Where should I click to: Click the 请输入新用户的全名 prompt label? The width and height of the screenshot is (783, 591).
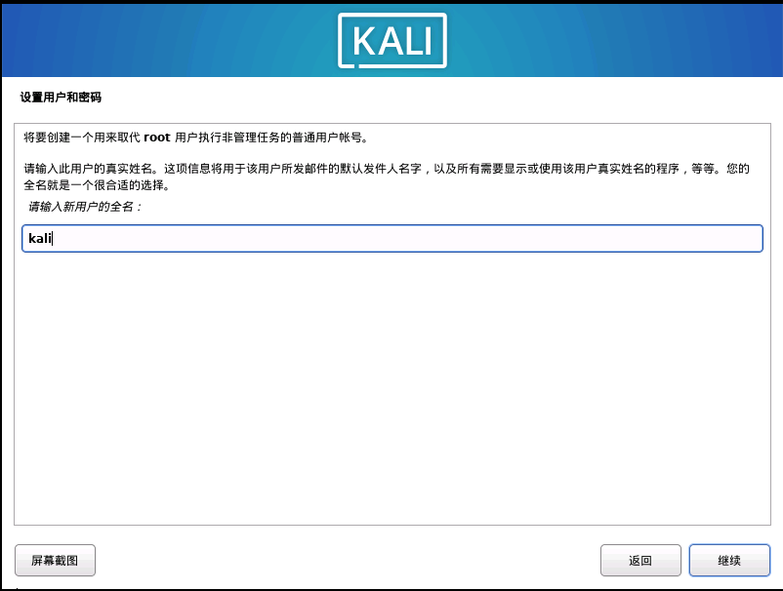click(84, 207)
